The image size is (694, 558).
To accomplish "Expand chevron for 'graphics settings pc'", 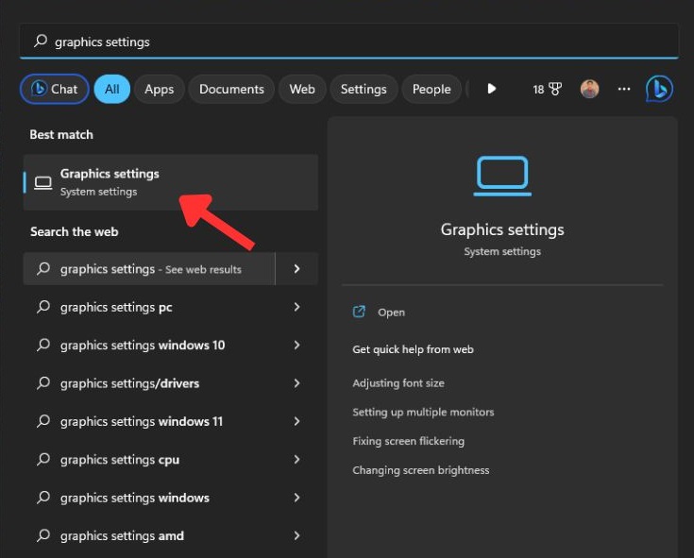I will coord(297,307).
